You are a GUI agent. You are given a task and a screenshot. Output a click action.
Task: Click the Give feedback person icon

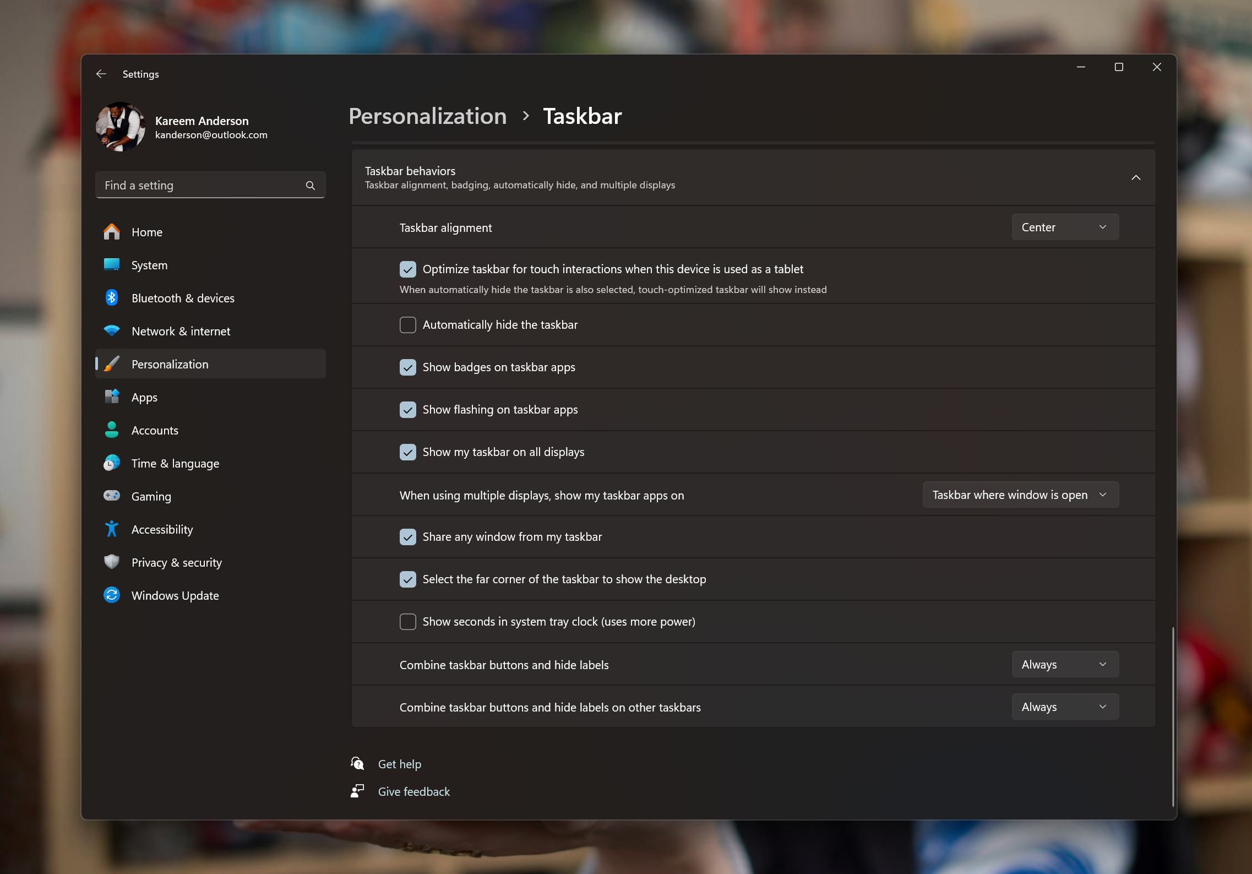point(358,791)
